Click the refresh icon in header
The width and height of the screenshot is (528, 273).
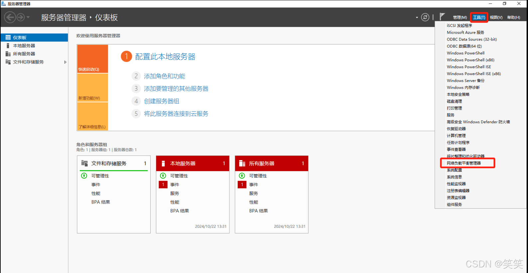click(425, 17)
